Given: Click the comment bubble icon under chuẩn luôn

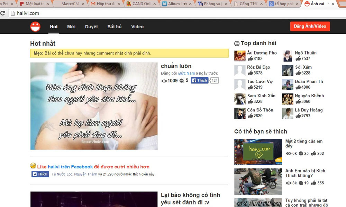Looking at the screenshot, I should [182, 81].
